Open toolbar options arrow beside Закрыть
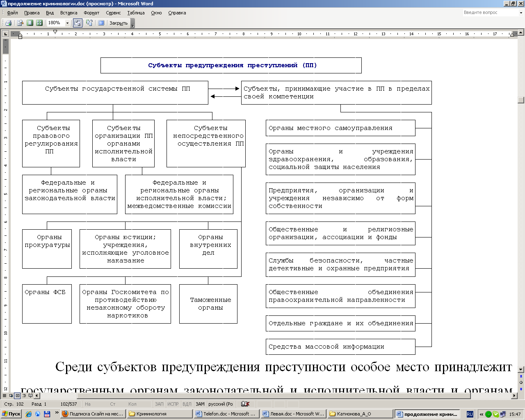The image size is (525, 420). (x=133, y=23)
